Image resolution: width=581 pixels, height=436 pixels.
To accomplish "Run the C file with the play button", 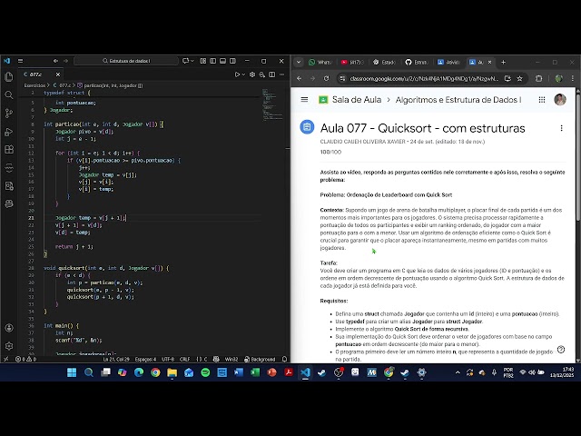I will coord(237,74).
